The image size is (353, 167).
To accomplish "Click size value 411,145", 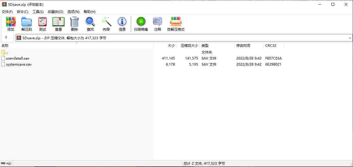I will tap(168, 58).
